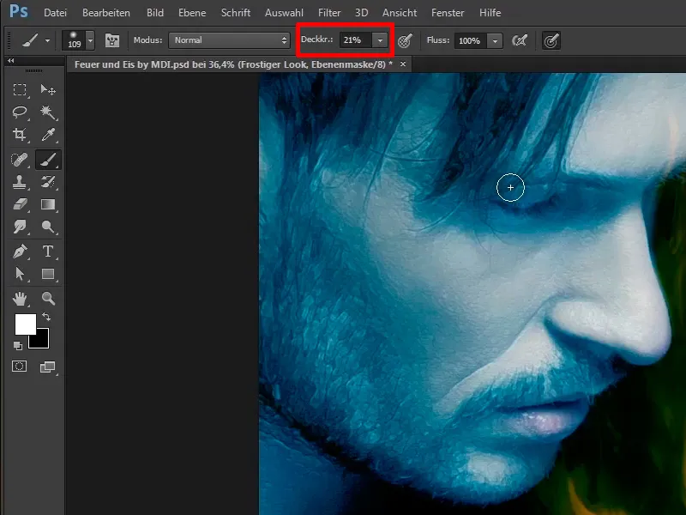Enable airbrush build-up mode
686x515 pixels.
click(520, 40)
